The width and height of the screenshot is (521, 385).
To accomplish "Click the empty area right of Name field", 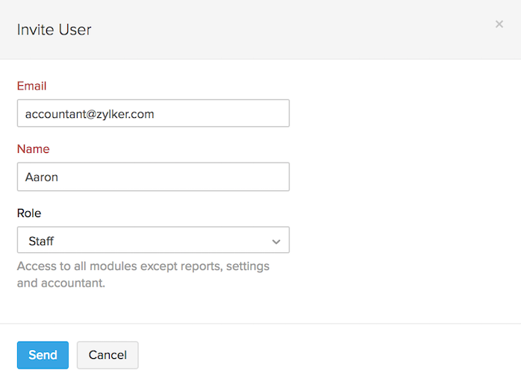I will pyautogui.click(x=403, y=177).
